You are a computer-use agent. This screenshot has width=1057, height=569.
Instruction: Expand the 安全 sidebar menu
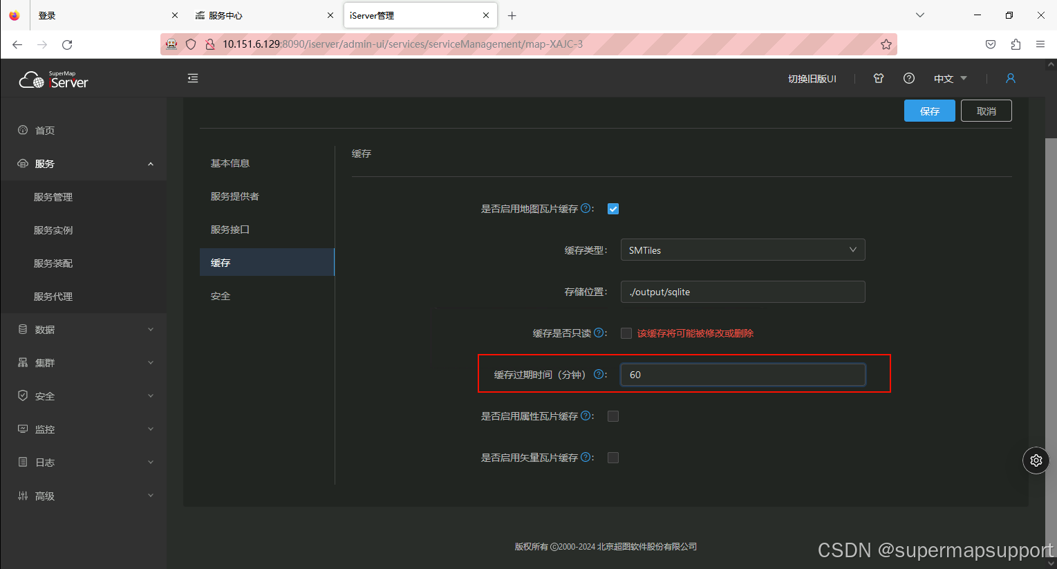(x=84, y=396)
